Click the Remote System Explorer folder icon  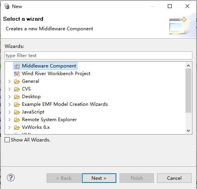click(17, 120)
